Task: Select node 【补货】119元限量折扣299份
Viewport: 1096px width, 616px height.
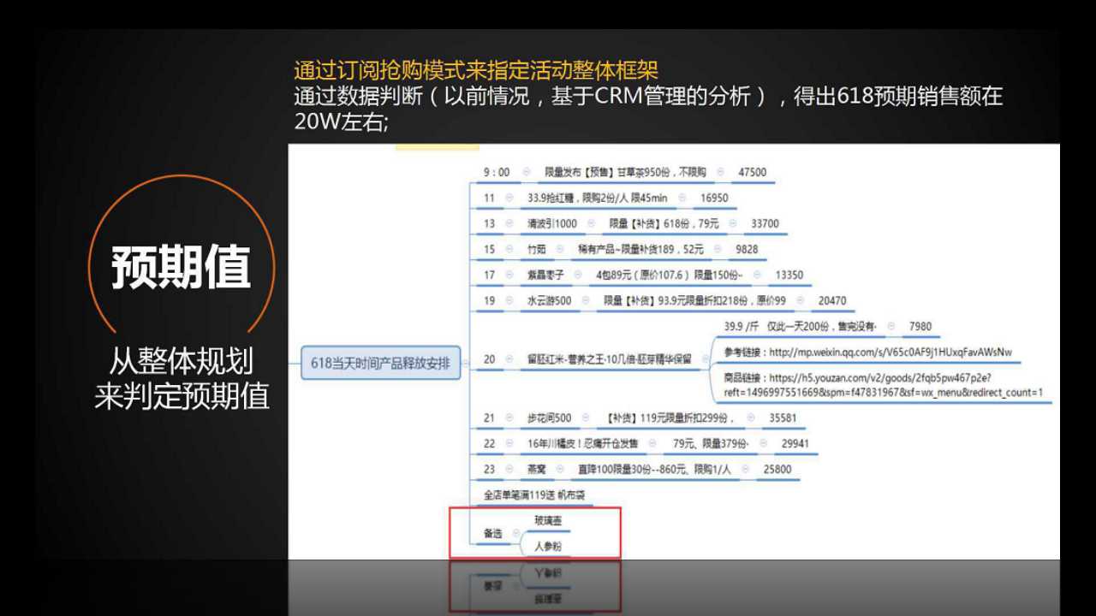Action: click(671, 418)
